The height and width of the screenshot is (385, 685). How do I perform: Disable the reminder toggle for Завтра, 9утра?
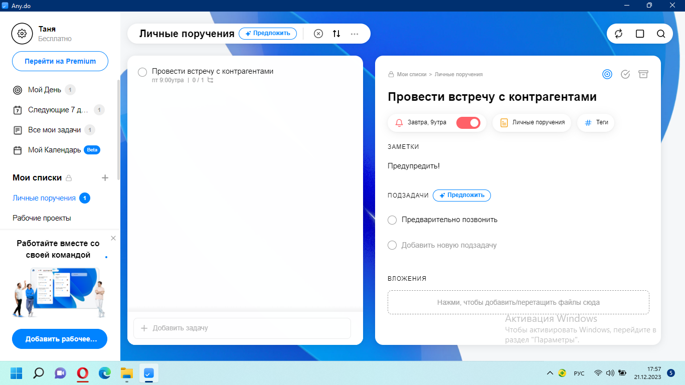pyautogui.click(x=468, y=122)
